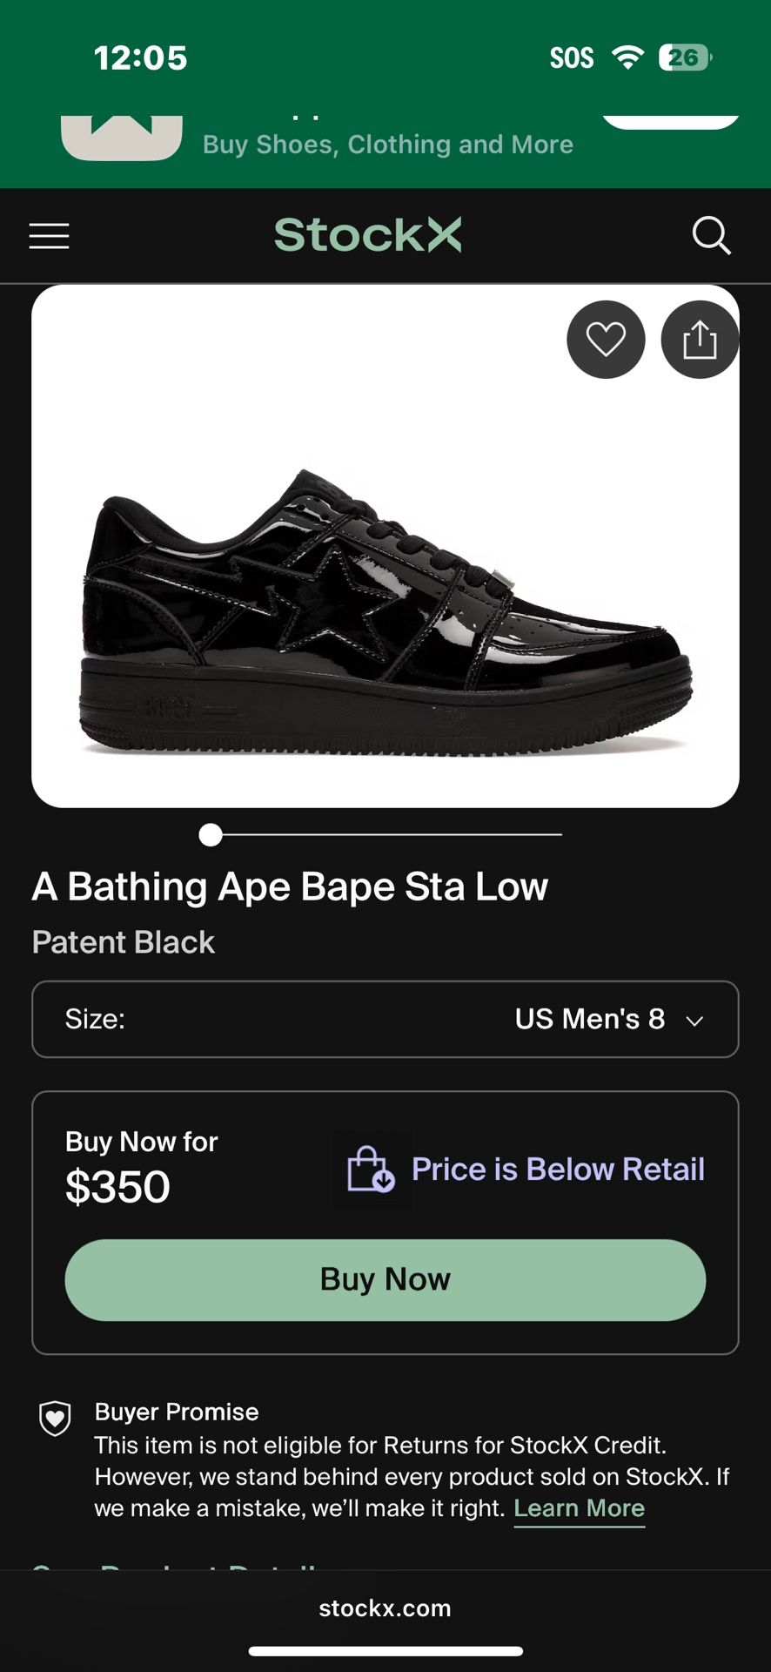Screen dimensions: 771x1672
Task: Open the Size US Men's 8 dropdown
Action: point(385,1019)
